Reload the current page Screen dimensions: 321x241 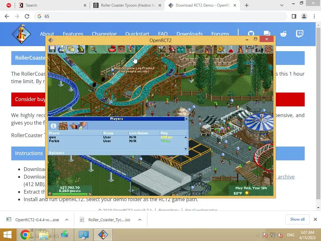pos(27,16)
